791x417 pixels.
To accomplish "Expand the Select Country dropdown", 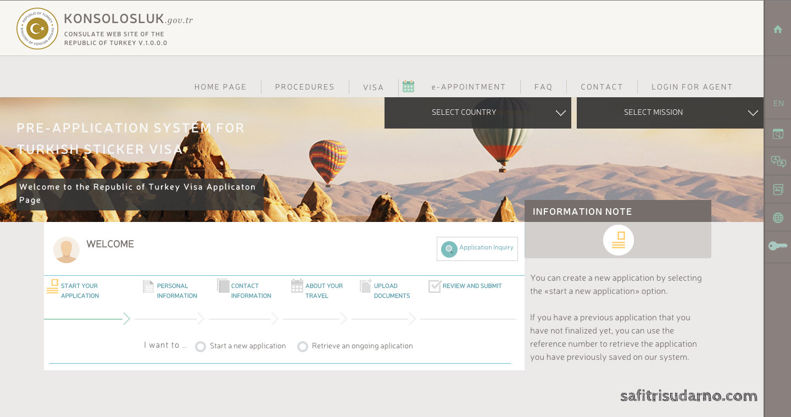I will coord(477,113).
